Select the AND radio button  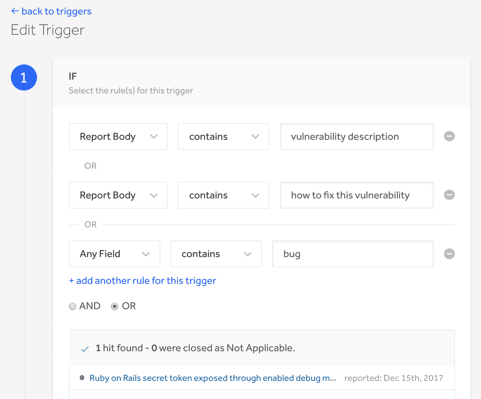(x=73, y=306)
